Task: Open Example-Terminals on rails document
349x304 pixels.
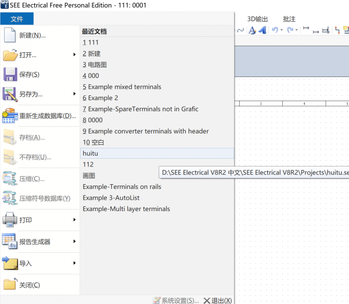Action: (x=157, y=186)
